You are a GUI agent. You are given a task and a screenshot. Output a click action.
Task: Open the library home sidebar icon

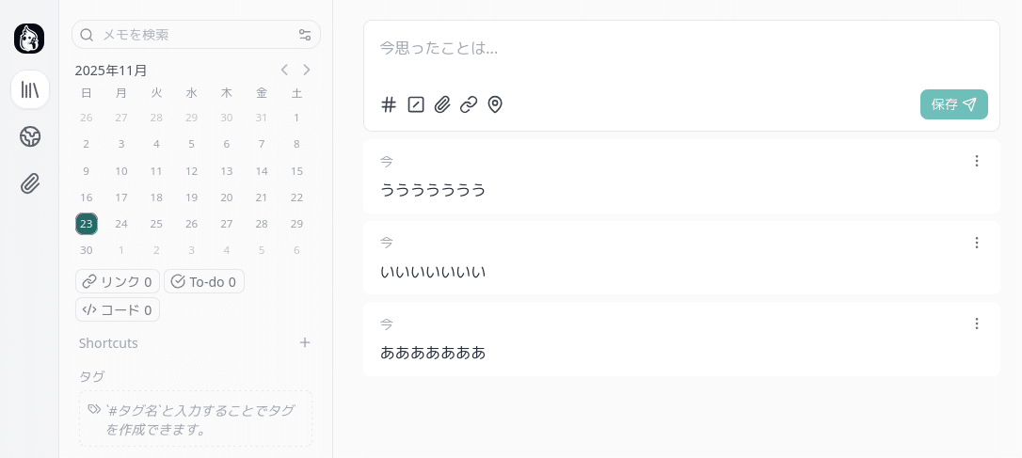(x=30, y=89)
